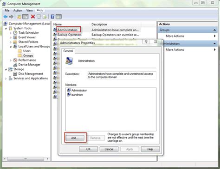The height and width of the screenshot is (169, 220).
Task: Select System Tools in the console tree
Action: pos(20,28)
